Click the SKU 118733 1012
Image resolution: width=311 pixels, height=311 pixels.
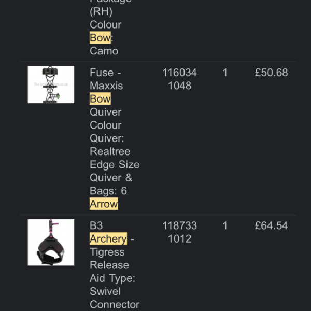click(x=180, y=232)
